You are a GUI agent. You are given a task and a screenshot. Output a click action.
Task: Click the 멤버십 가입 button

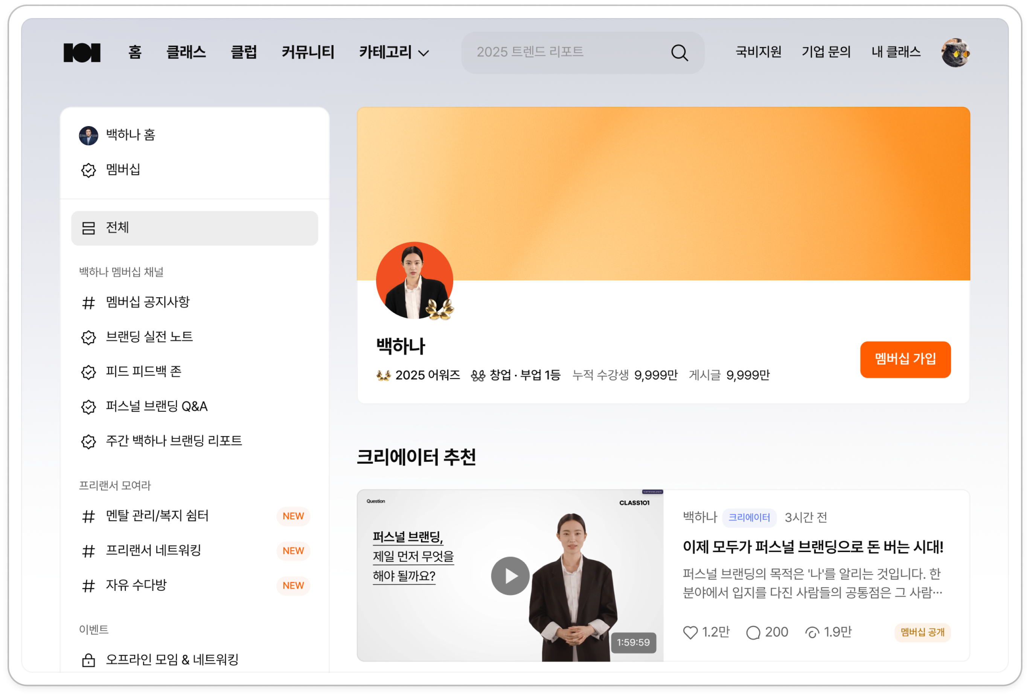[x=905, y=359]
